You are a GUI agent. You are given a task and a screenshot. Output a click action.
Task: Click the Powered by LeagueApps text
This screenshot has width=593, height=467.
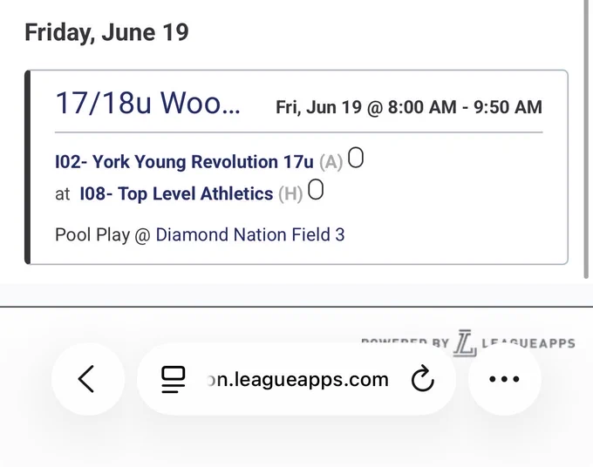pyautogui.click(x=468, y=343)
